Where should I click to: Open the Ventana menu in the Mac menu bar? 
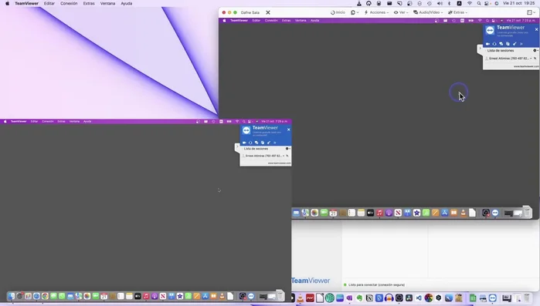pos(108,3)
